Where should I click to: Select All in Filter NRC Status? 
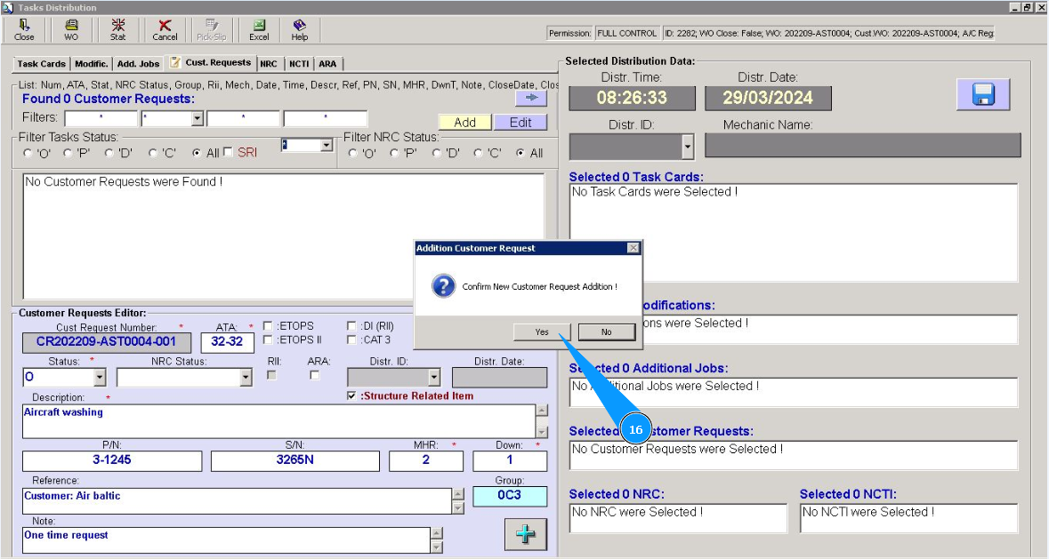coord(520,153)
